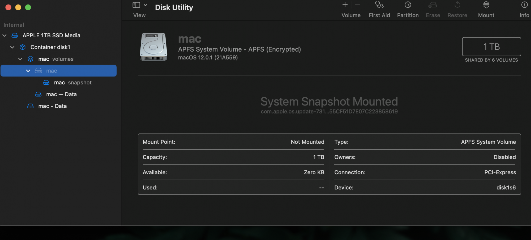Select 'mac - Data' volume with hyphen

[53, 106]
